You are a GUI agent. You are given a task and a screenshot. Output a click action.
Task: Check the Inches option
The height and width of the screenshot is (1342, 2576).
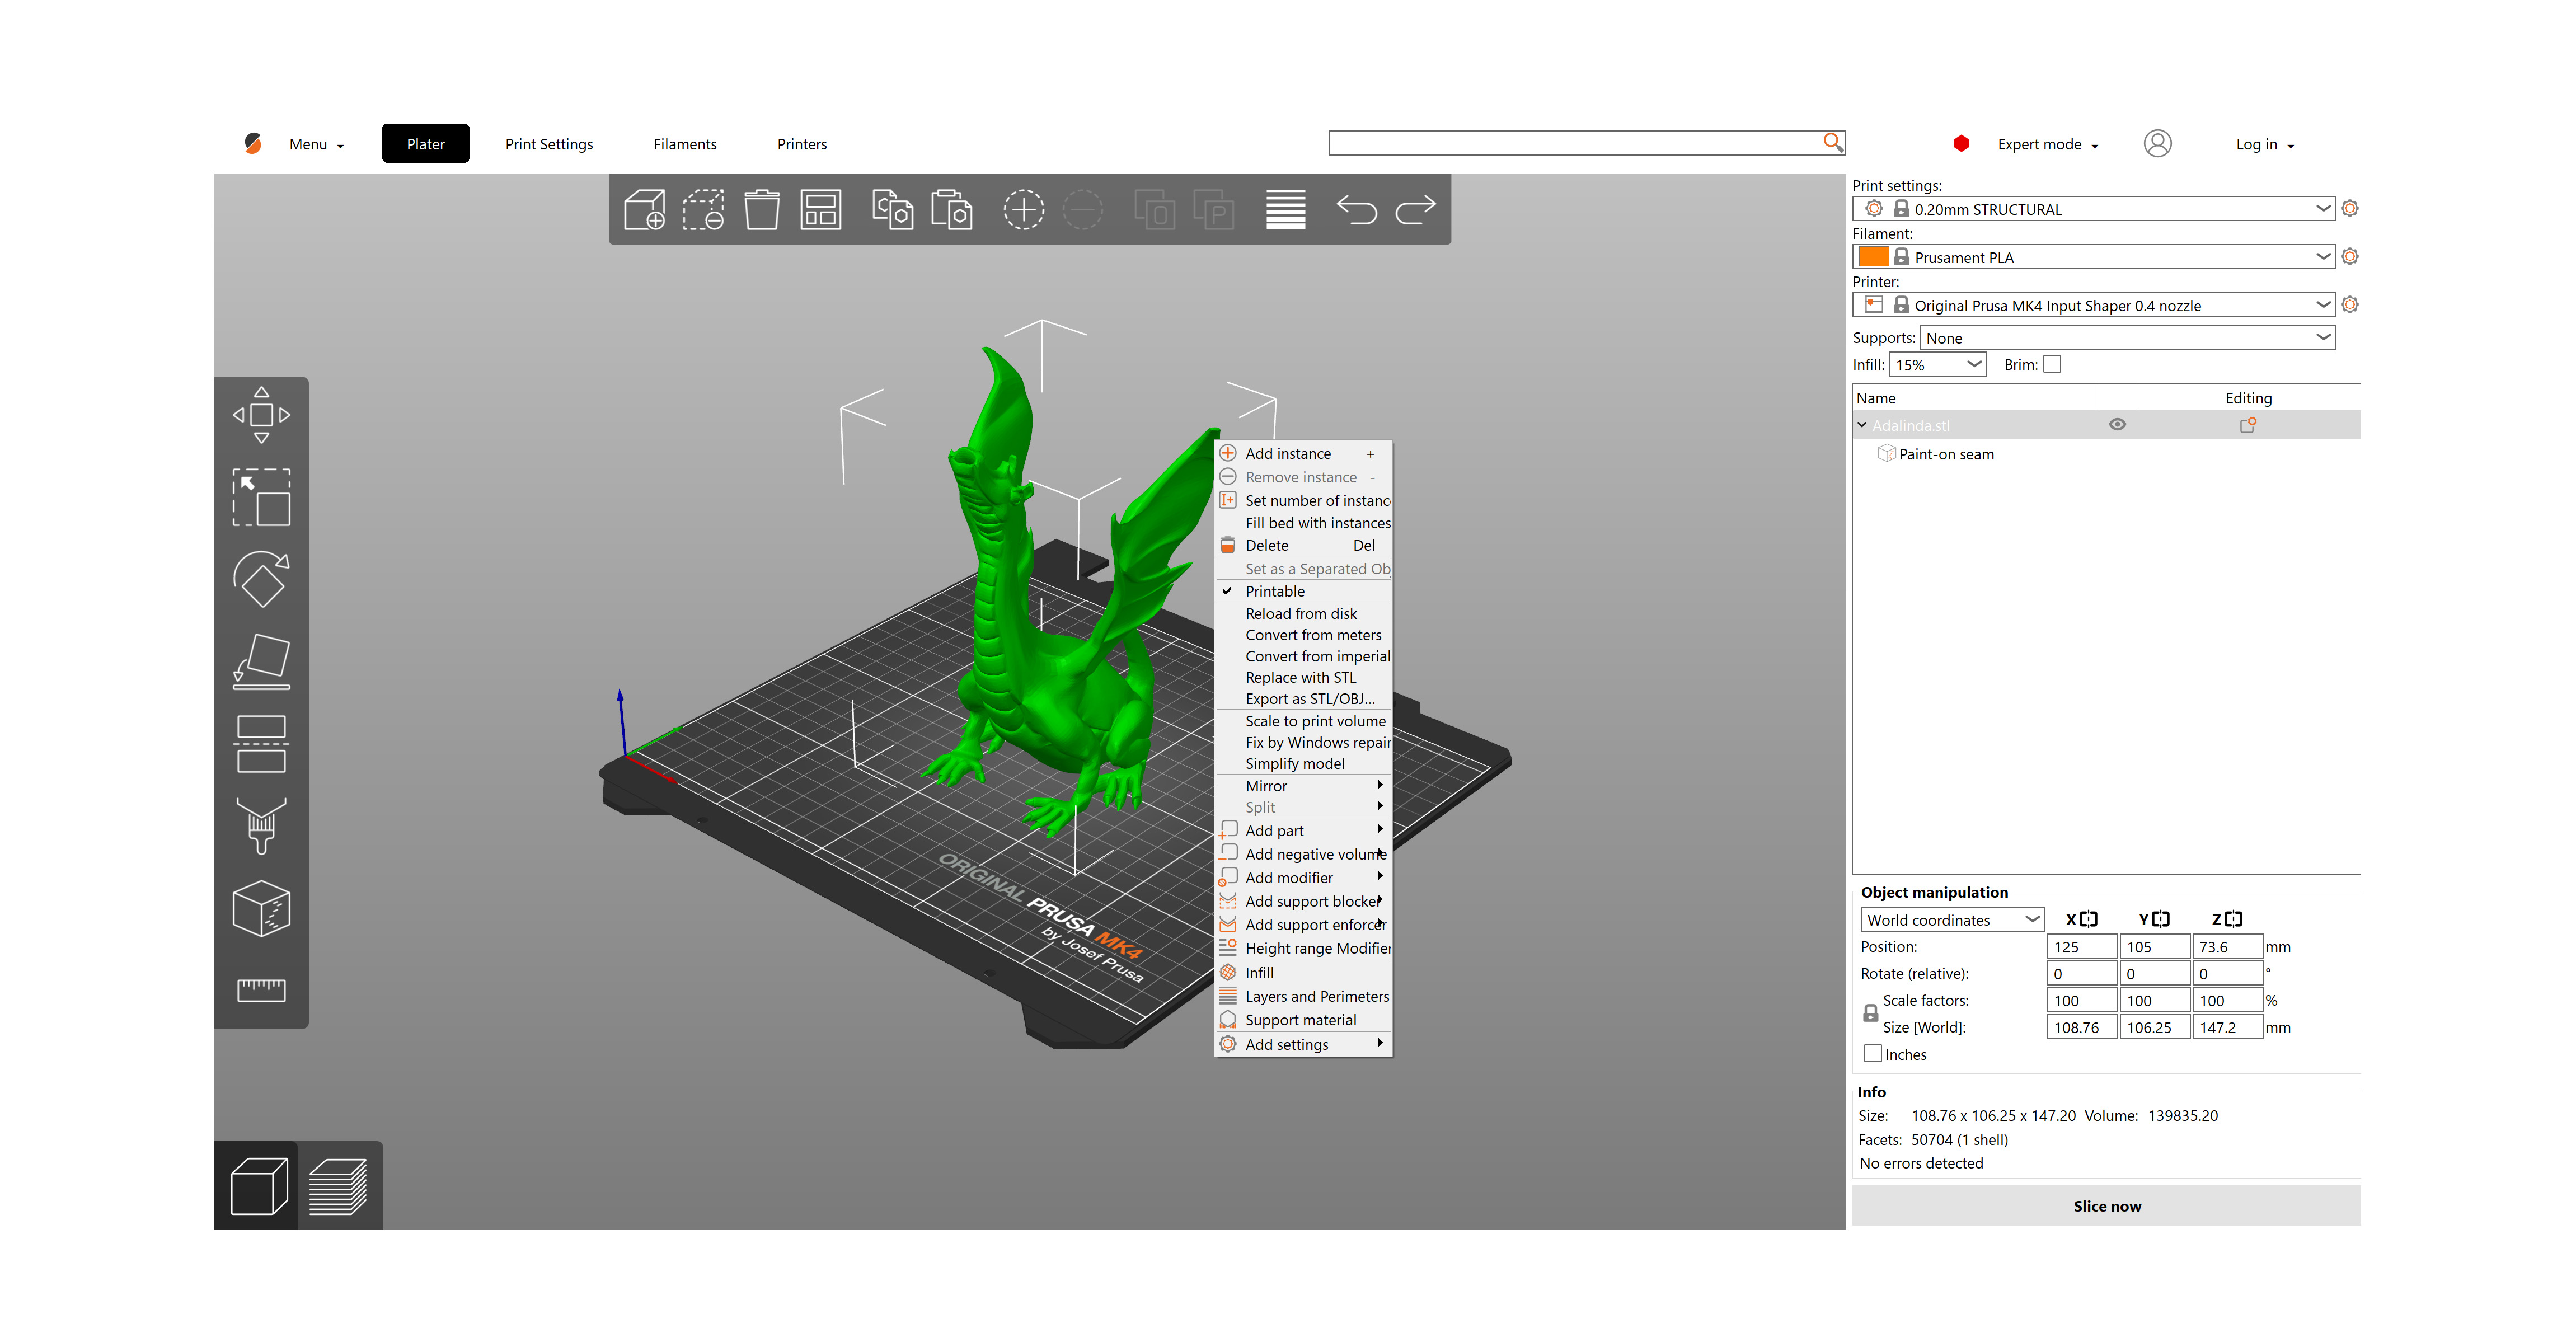[x=1872, y=1053]
